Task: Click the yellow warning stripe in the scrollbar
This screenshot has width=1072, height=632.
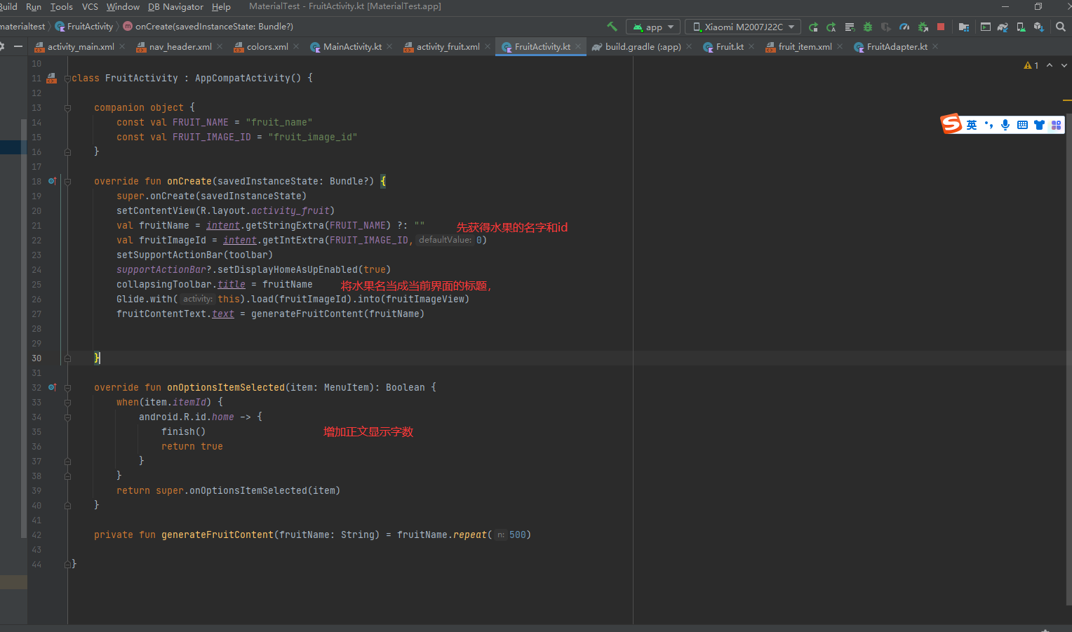Action: pyautogui.click(x=1066, y=101)
